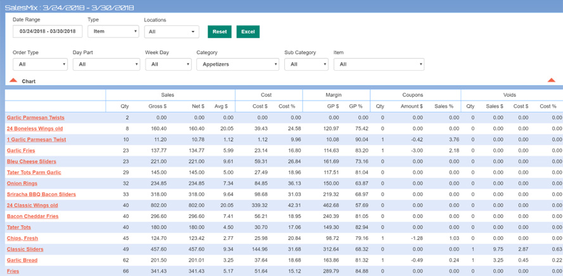Sort by the Gross $ column header
563x276 pixels.
(x=158, y=107)
